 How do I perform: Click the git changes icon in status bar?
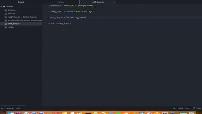pos(194,108)
